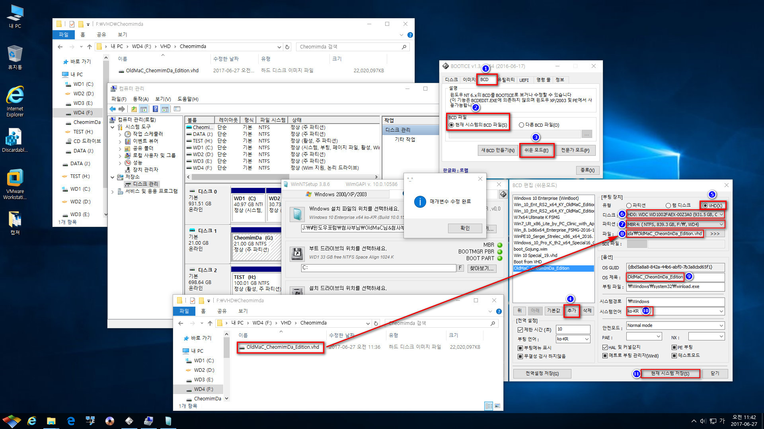Open VMware Workstation desktop shortcut

click(x=15, y=184)
